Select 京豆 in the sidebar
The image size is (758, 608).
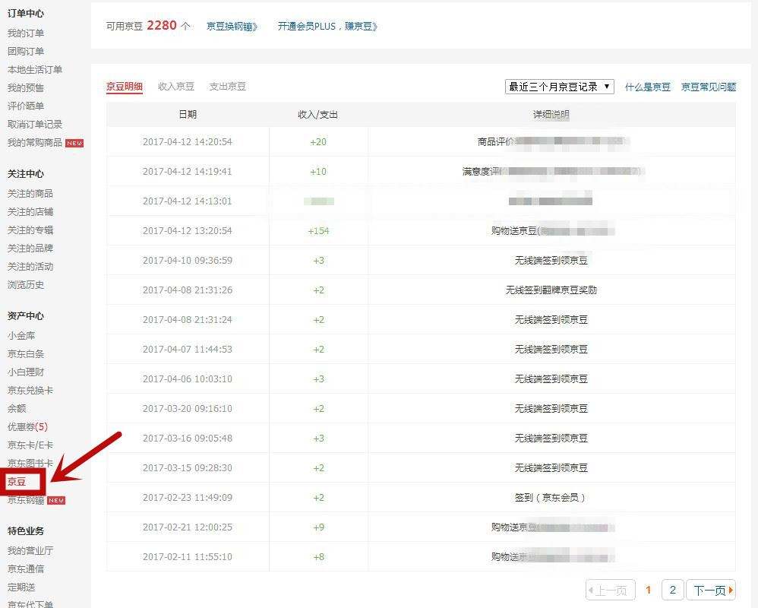[x=17, y=482]
